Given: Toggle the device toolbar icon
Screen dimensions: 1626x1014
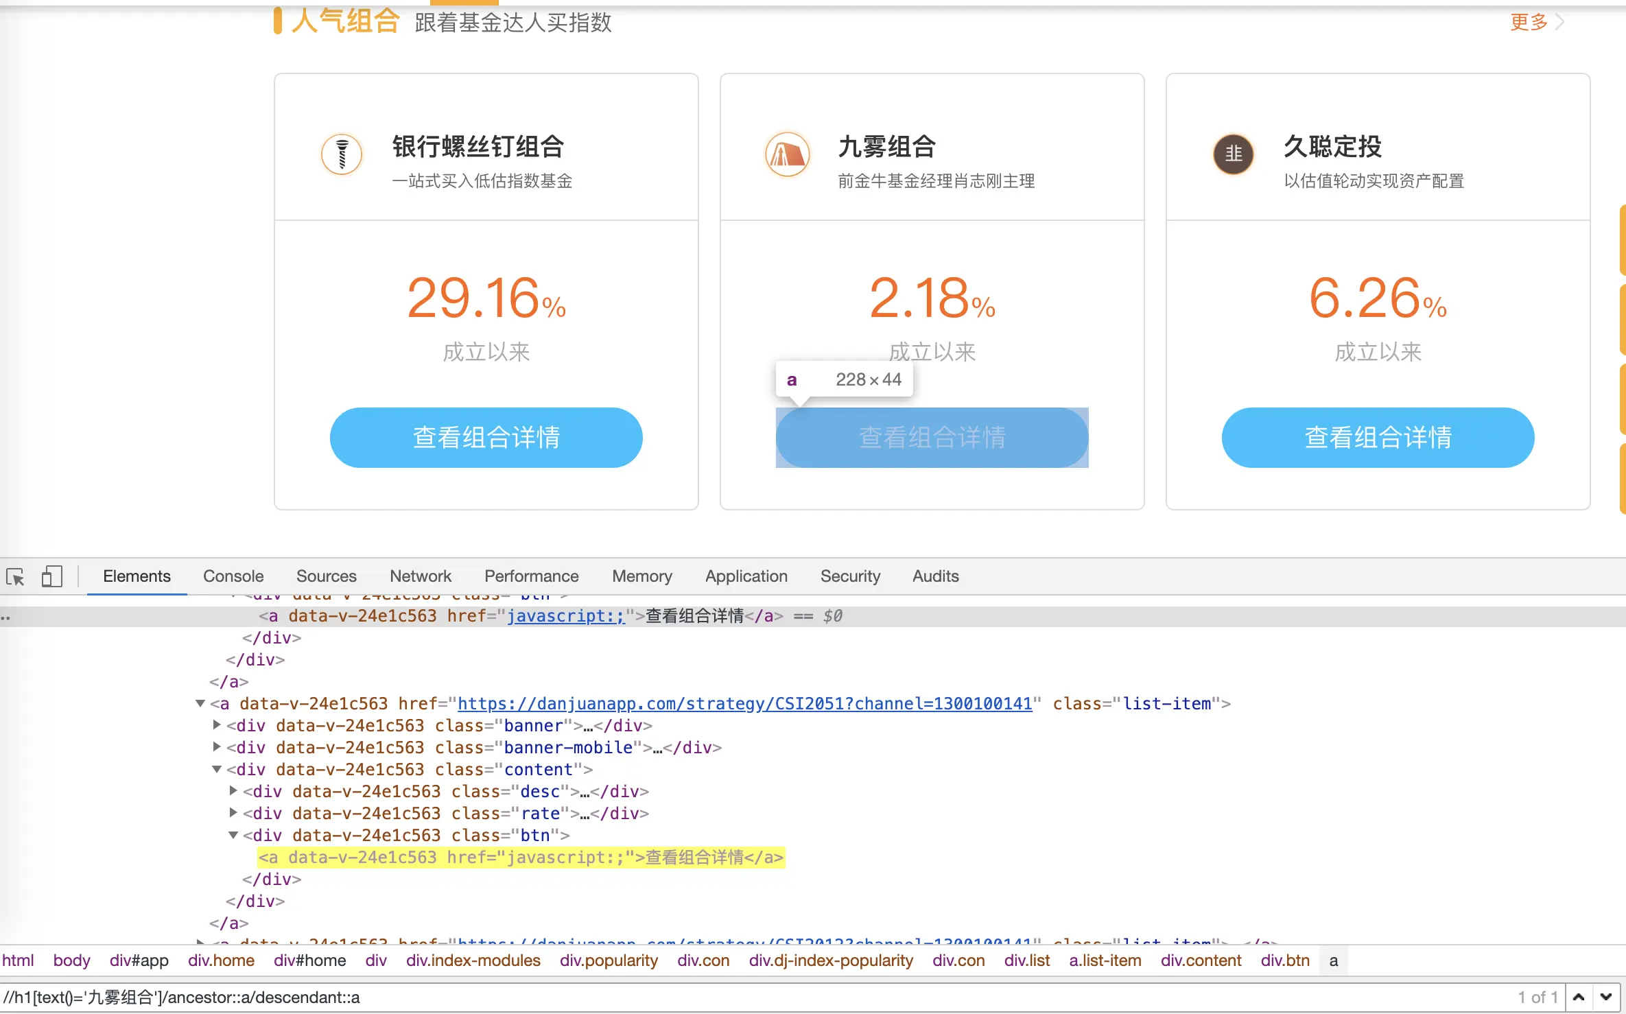Looking at the screenshot, I should point(51,576).
